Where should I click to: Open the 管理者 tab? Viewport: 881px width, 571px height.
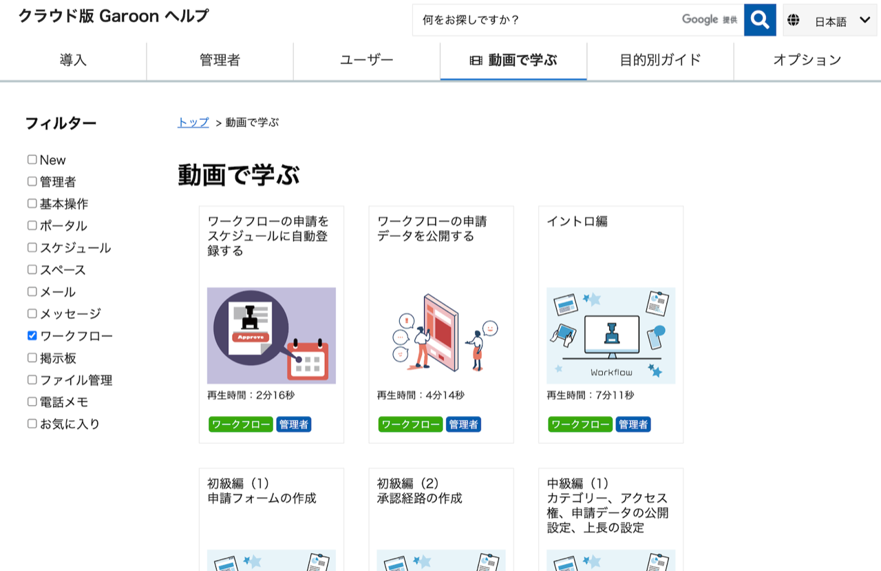point(220,61)
